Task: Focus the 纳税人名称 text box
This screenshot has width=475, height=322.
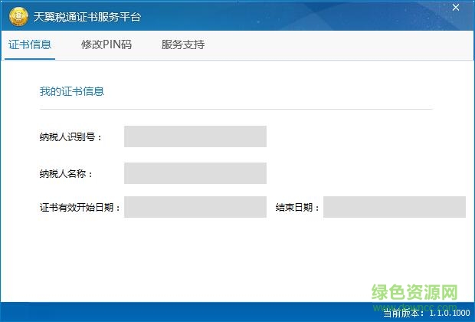Action: pyautogui.click(x=195, y=173)
